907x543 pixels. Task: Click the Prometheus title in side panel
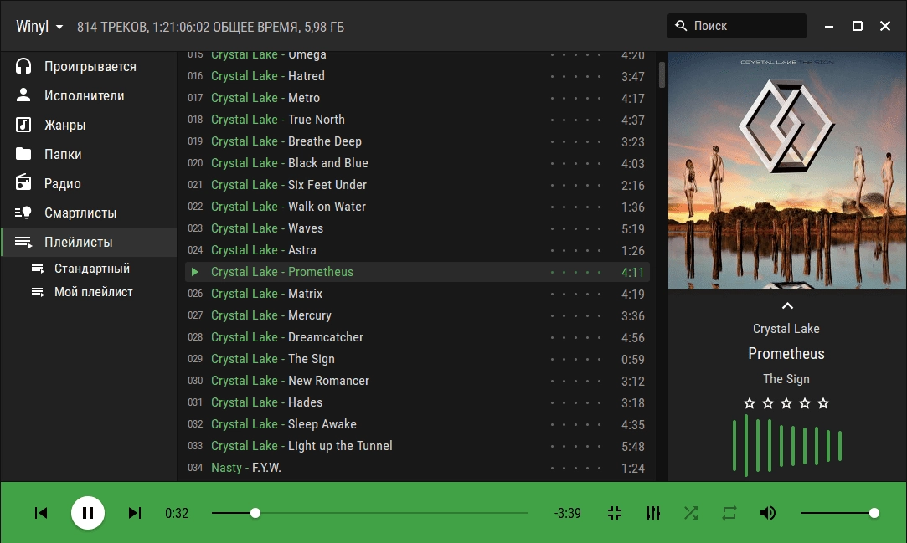(x=786, y=354)
